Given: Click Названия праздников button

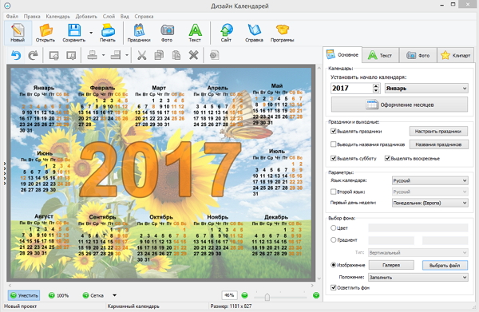Looking at the screenshot, I should (x=438, y=144).
